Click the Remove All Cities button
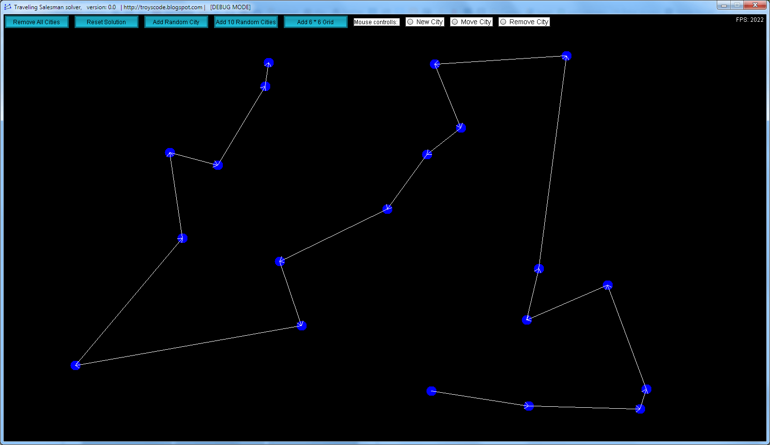Viewport: 770px width, 445px height. tap(37, 22)
